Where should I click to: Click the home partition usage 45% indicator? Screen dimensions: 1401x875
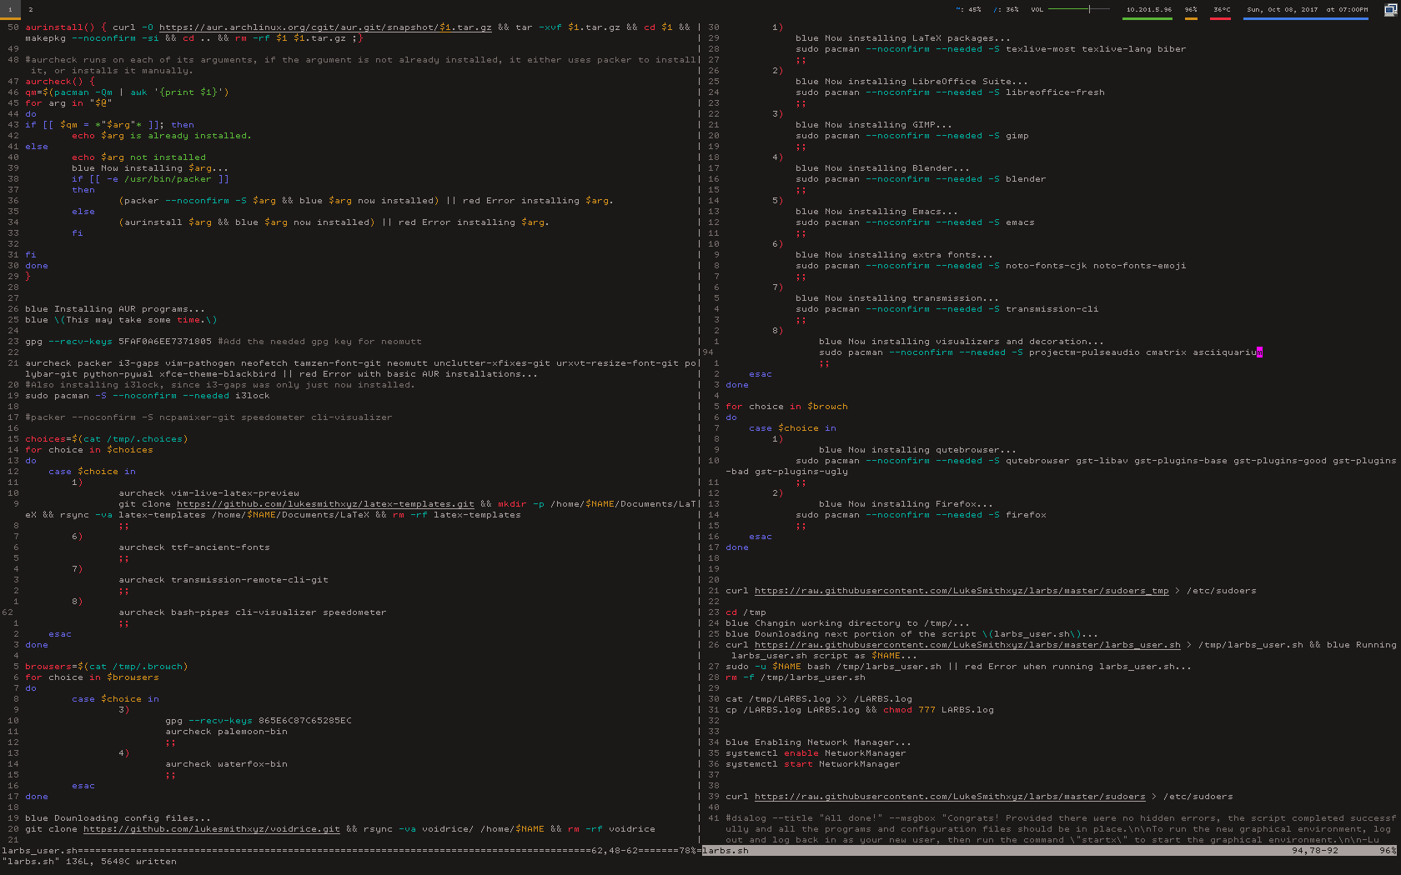tap(968, 10)
